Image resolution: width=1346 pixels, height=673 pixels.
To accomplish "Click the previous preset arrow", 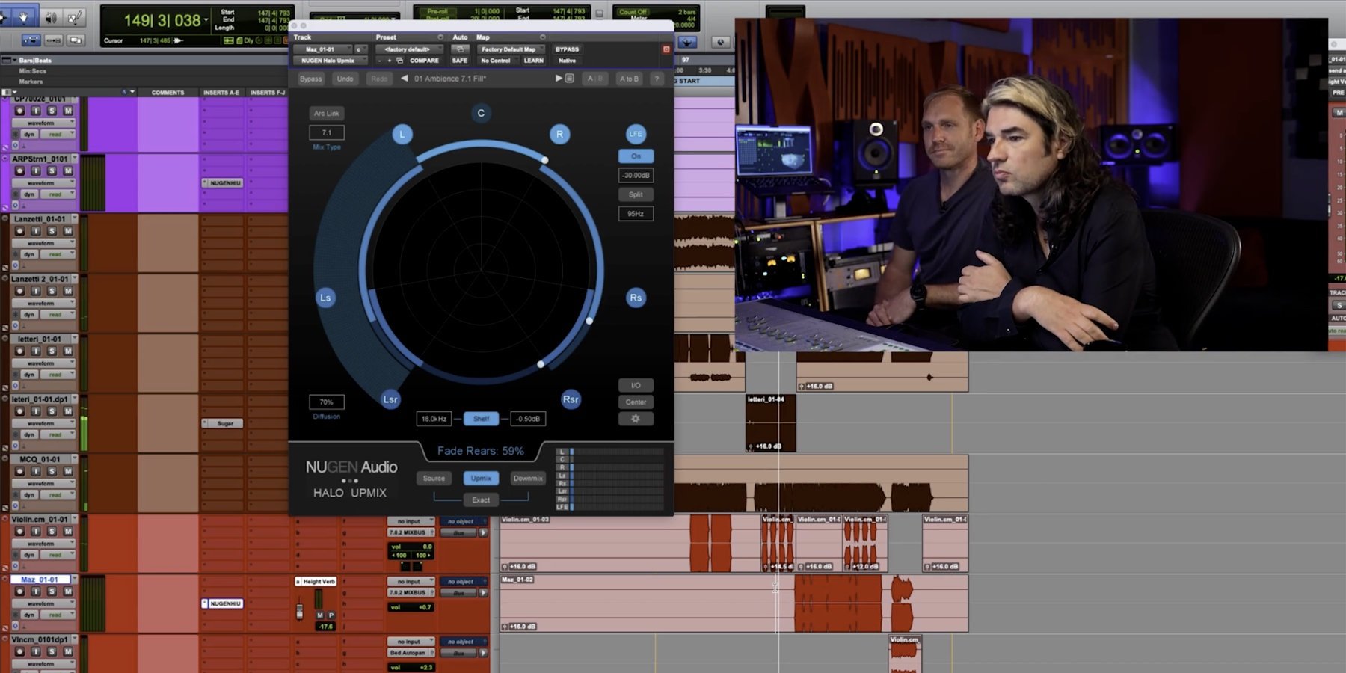I will pos(405,79).
